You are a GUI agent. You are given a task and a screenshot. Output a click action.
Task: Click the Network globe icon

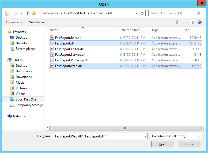point(10,116)
